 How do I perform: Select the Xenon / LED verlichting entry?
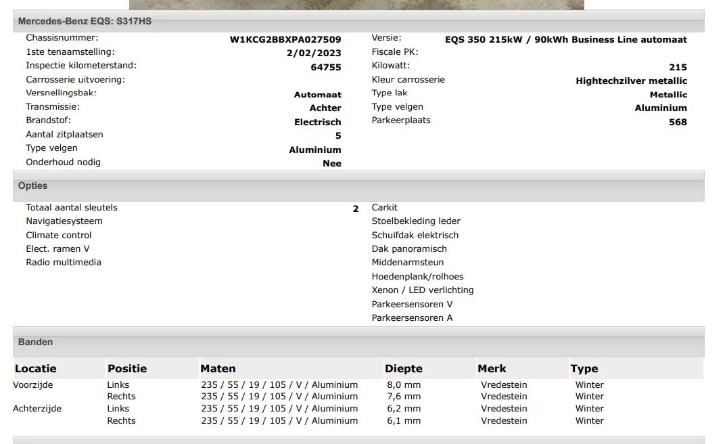click(x=423, y=290)
